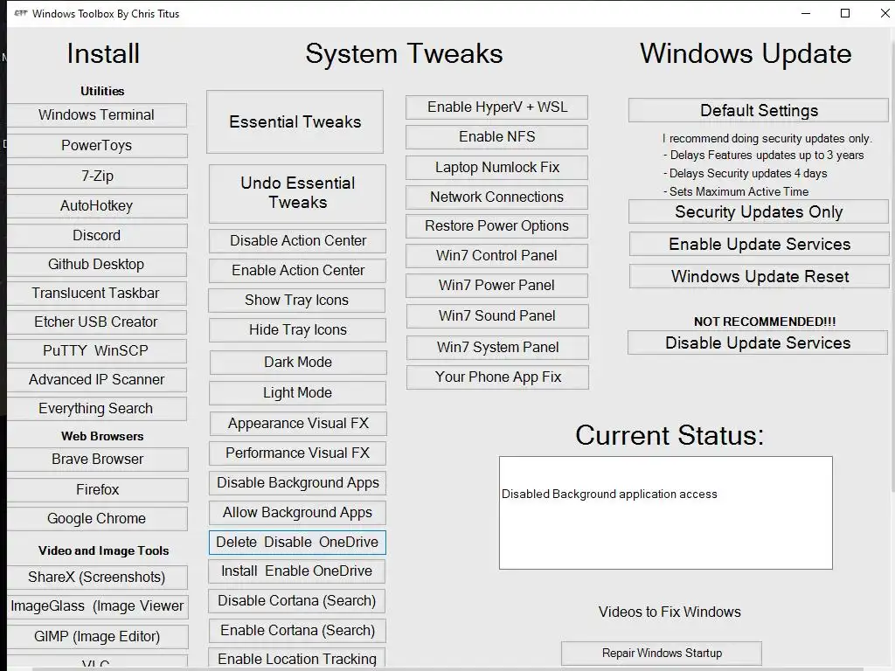The width and height of the screenshot is (895, 671).
Task: Apply Appearance Visual FX
Action: [298, 424]
